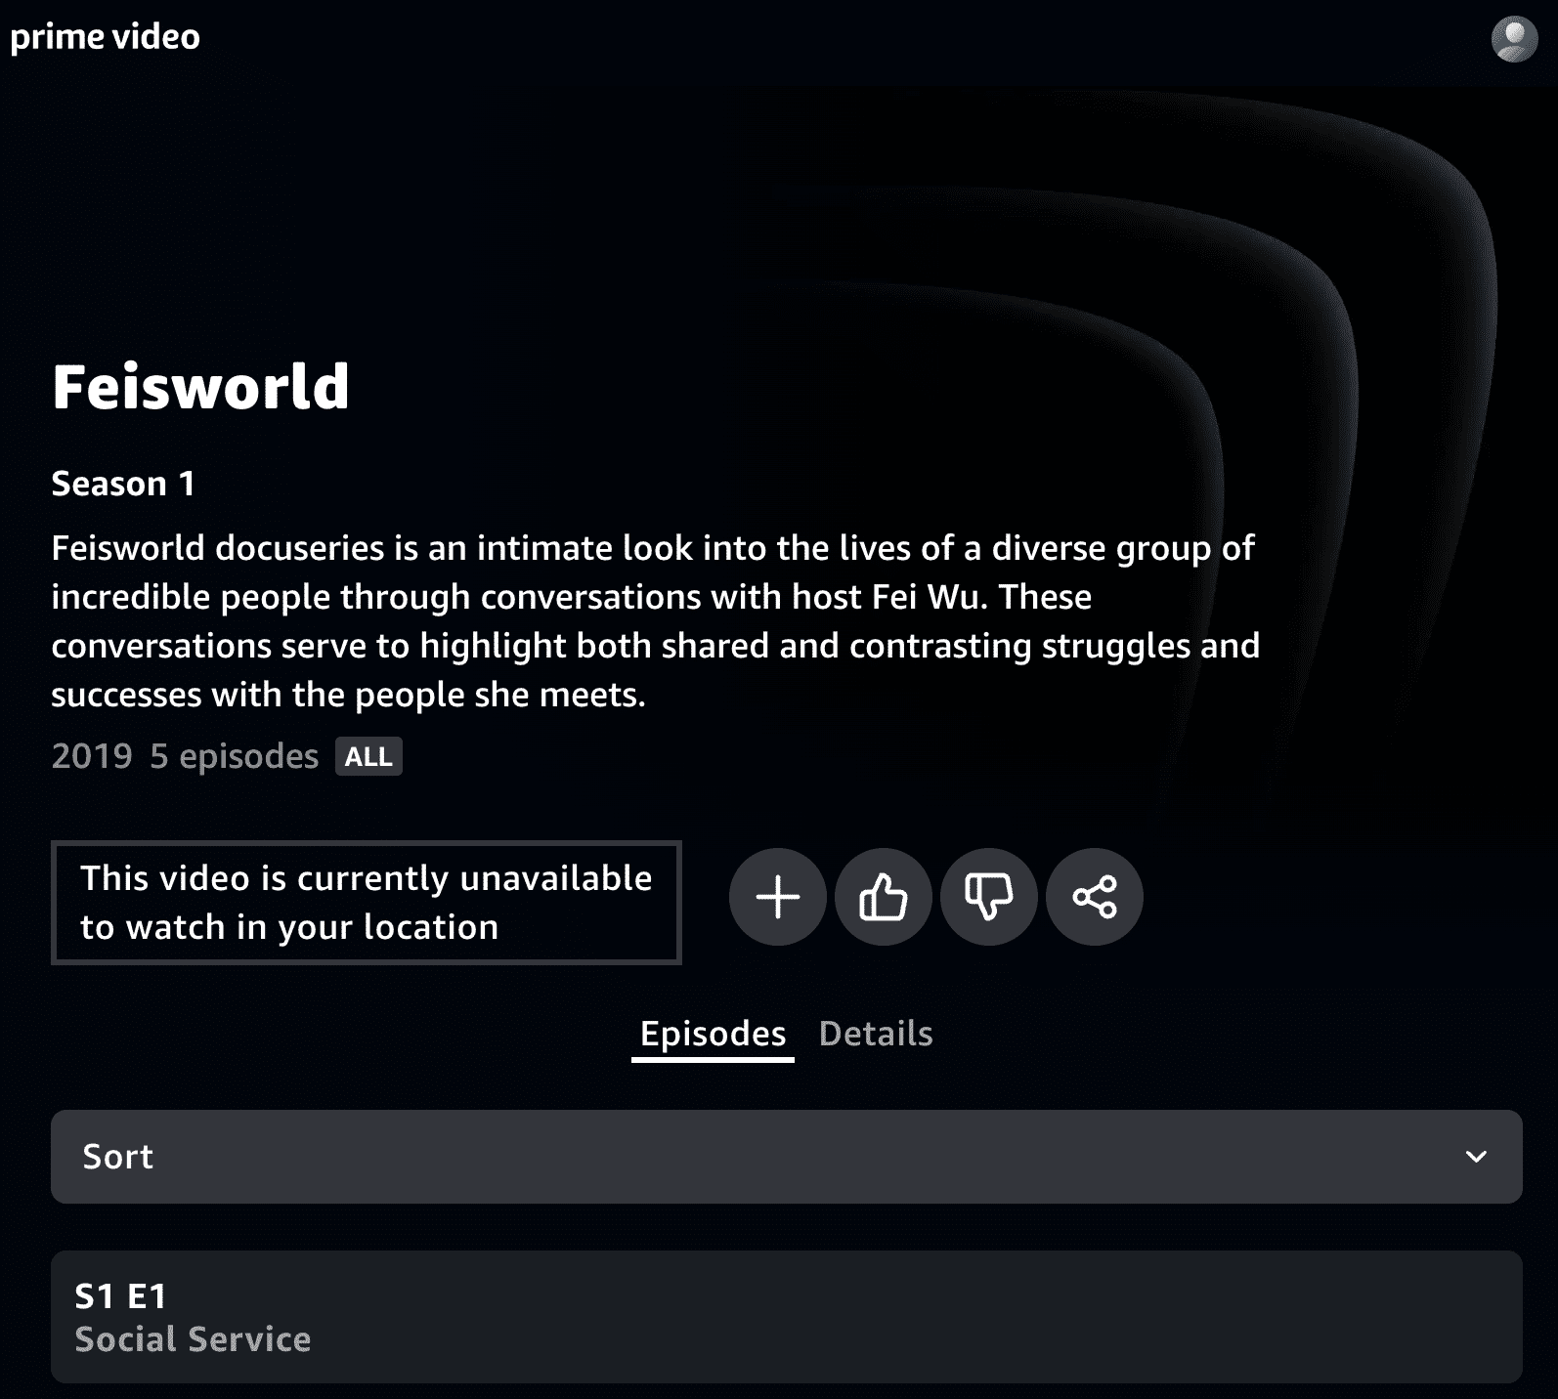Image resolution: width=1558 pixels, height=1399 pixels.
Task: Click the ALL age rating badge
Action: click(x=368, y=756)
